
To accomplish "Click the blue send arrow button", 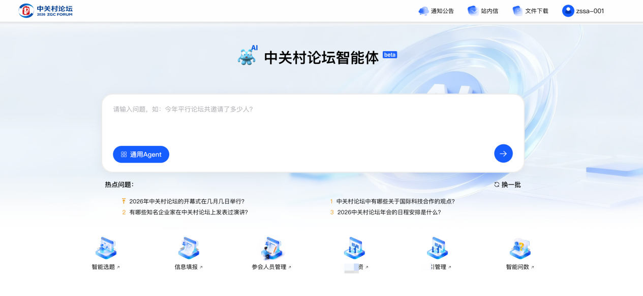I will [503, 154].
